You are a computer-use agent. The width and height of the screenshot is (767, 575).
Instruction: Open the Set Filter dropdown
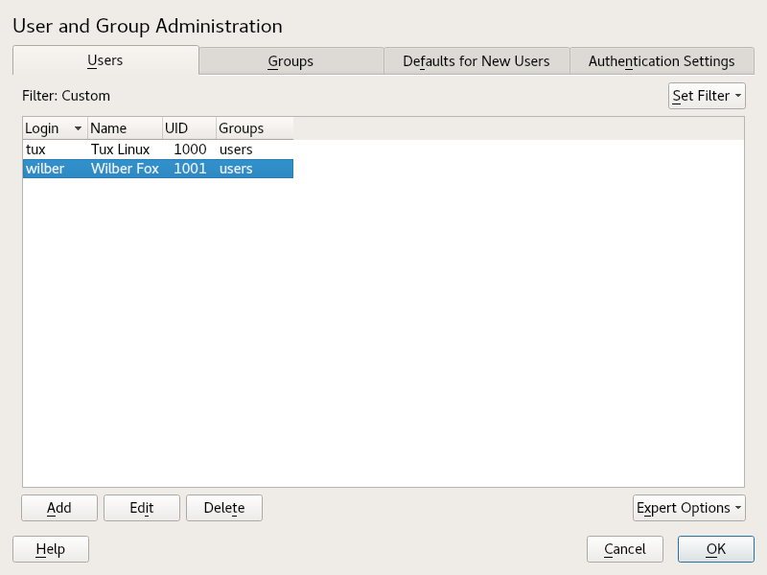pos(707,96)
